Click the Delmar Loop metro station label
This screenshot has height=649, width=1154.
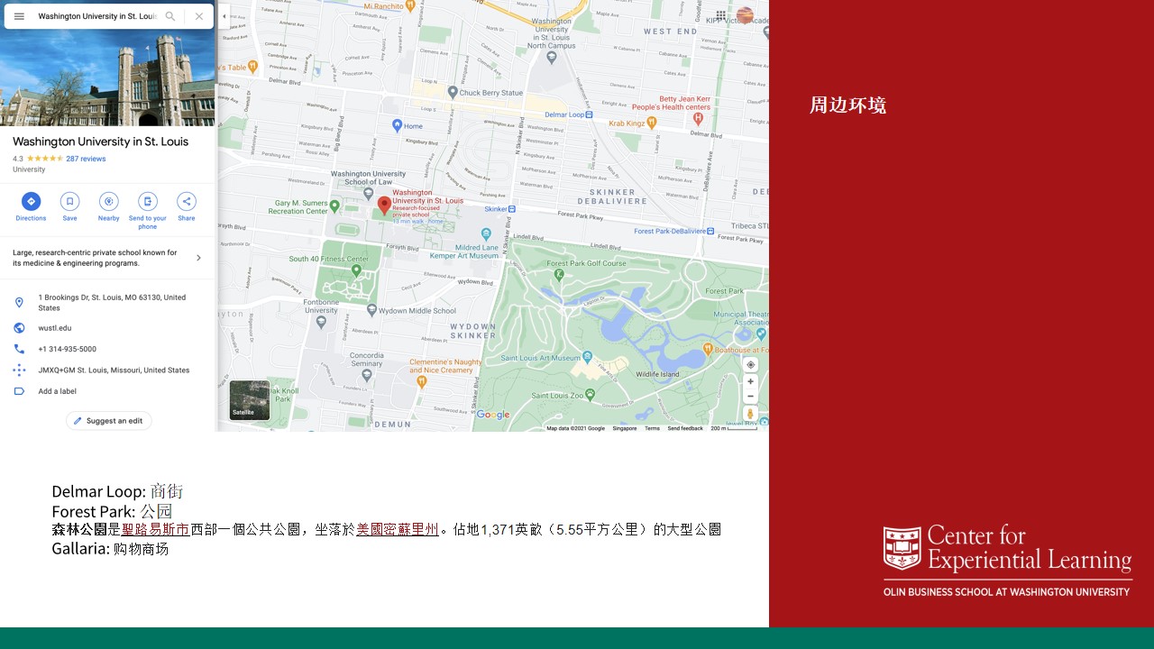pyautogui.click(x=569, y=114)
